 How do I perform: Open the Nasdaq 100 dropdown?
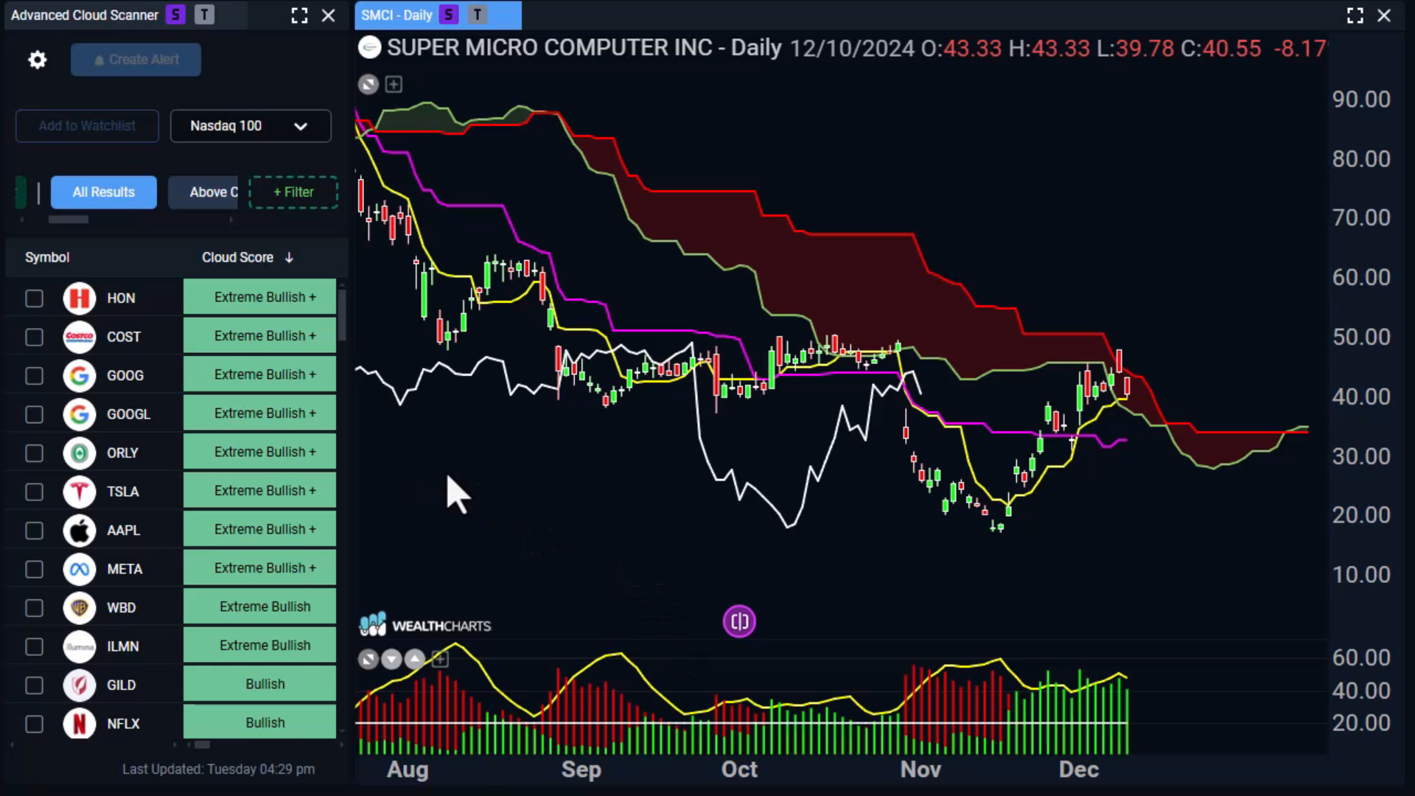click(251, 126)
